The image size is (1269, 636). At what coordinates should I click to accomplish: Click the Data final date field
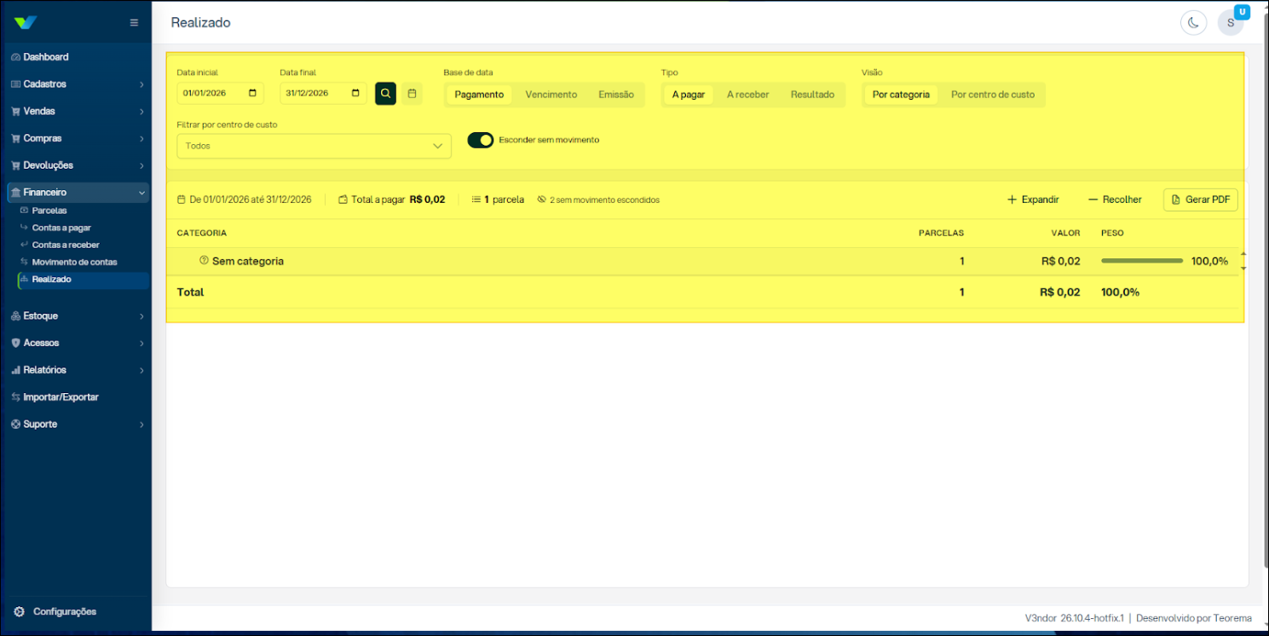point(323,94)
